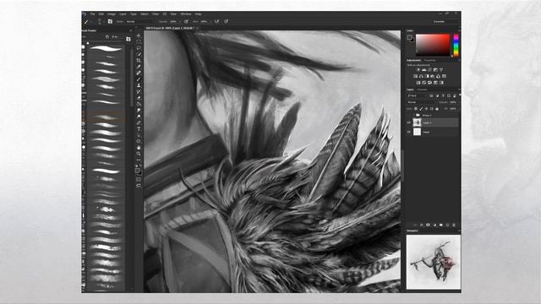Screen dimensions: 541x304
Task: Choose the top brush stroke preset
Action: click(x=106, y=49)
